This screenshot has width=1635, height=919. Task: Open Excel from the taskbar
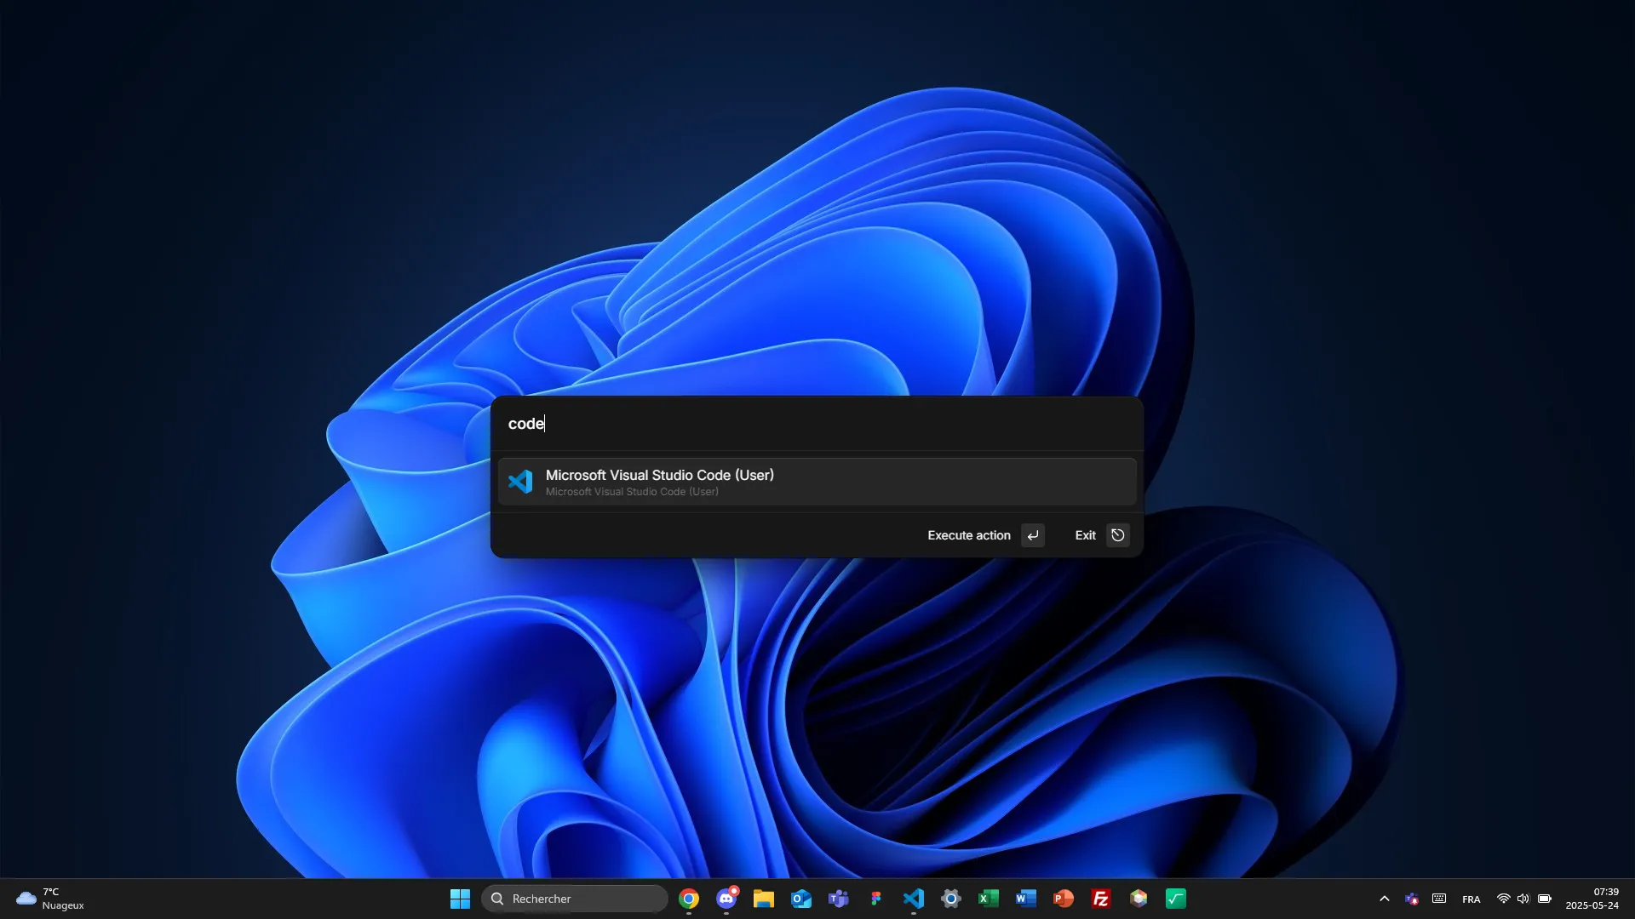(988, 898)
